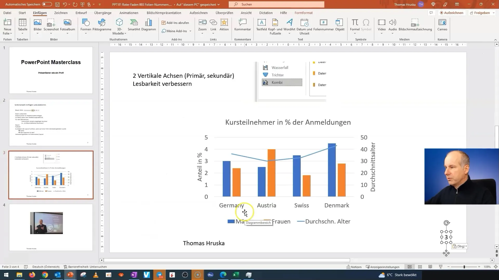Image resolution: width=499 pixels, height=280 pixels.
Task: Click the Foliennummer icon
Action: [324, 23]
